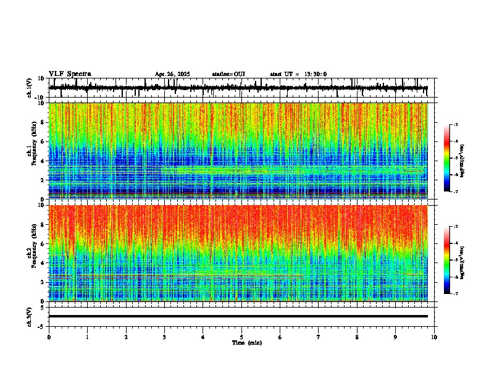
Task: Click the "4" kHz tick on ch.1 frequency axis
Action: pos(43,161)
